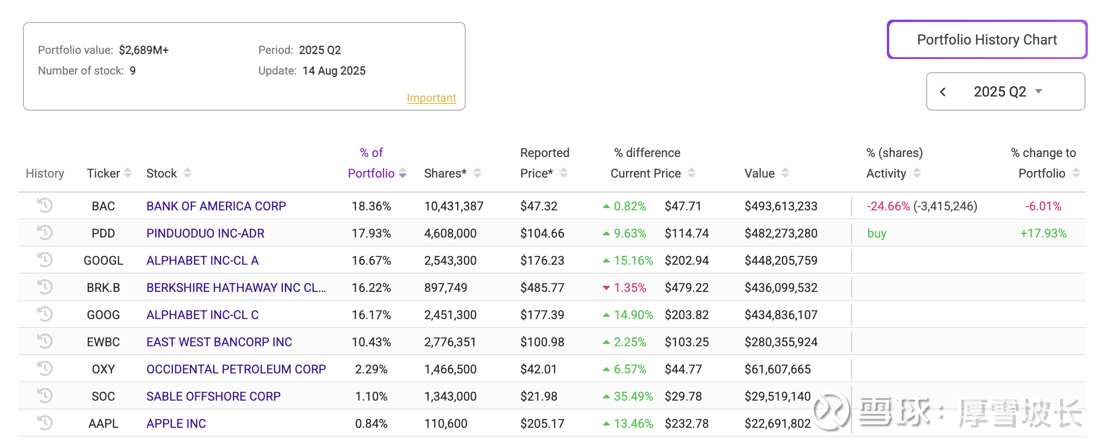1115x447 pixels.
Task: Open history for the EWBC row
Action: [x=45, y=341]
